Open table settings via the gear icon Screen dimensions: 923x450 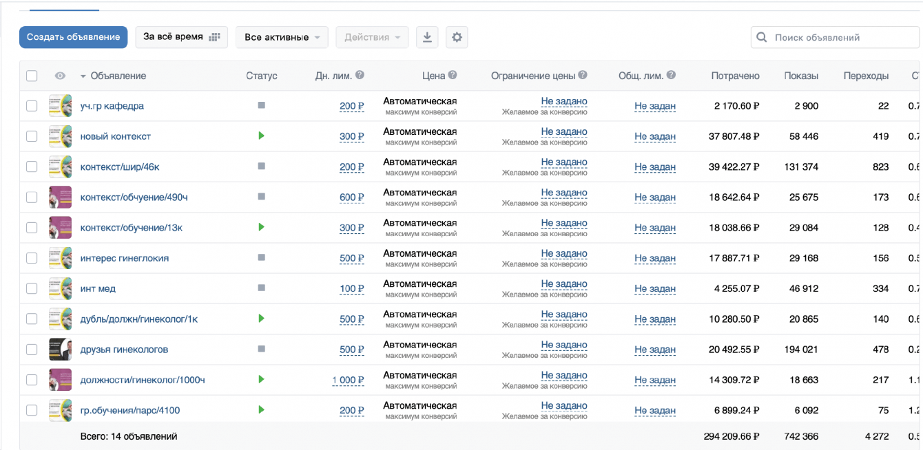457,37
